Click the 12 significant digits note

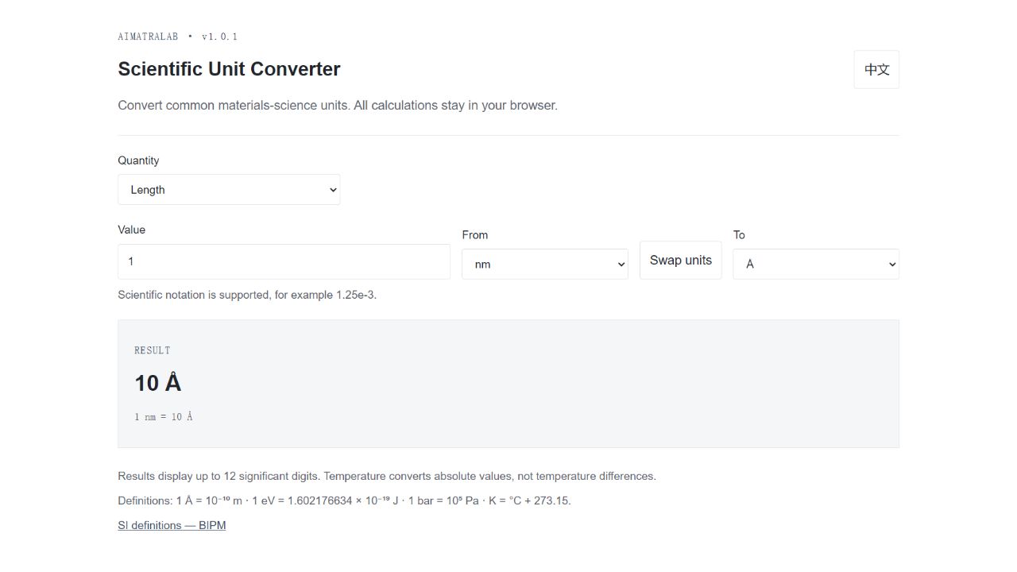(x=387, y=477)
